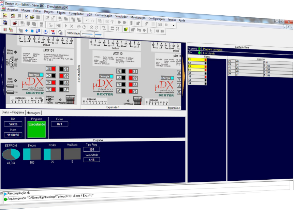Click the gray record circle icon

pos(144,30)
